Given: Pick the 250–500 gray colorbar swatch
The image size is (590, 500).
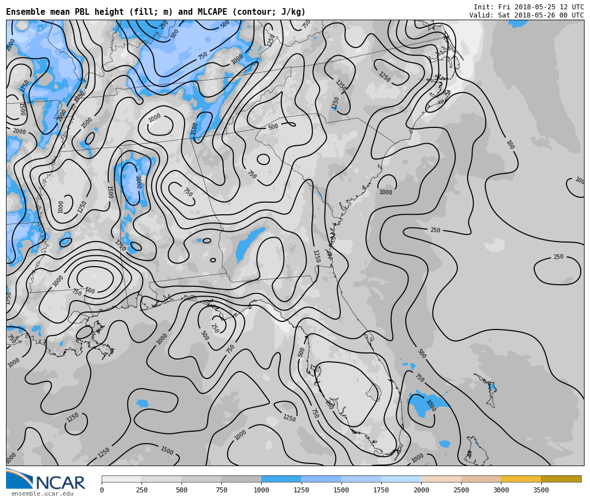Looking at the screenshot, I should 161,479.
